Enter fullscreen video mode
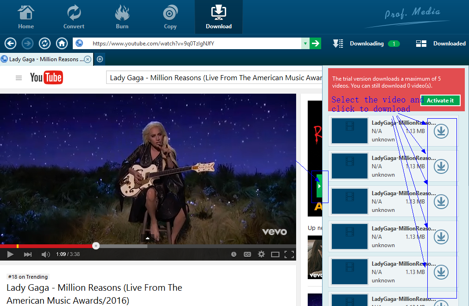 click(x=289, y=255)
